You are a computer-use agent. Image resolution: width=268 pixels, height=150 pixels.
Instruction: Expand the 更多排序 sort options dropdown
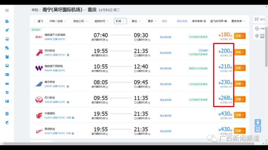click(x=238, y=21)
